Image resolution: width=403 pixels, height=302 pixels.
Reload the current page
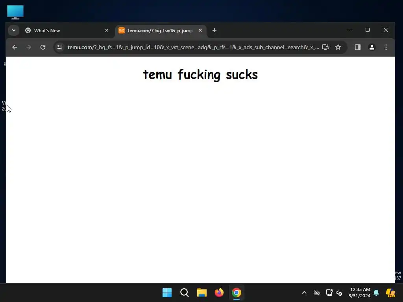tap(43, 47)
